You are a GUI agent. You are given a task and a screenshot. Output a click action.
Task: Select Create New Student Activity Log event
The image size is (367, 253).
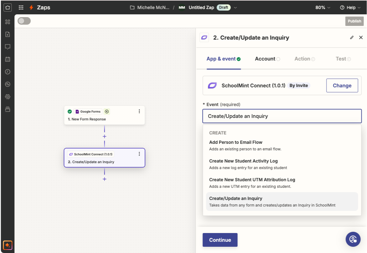pyautogui.click(x=282, y=164)
